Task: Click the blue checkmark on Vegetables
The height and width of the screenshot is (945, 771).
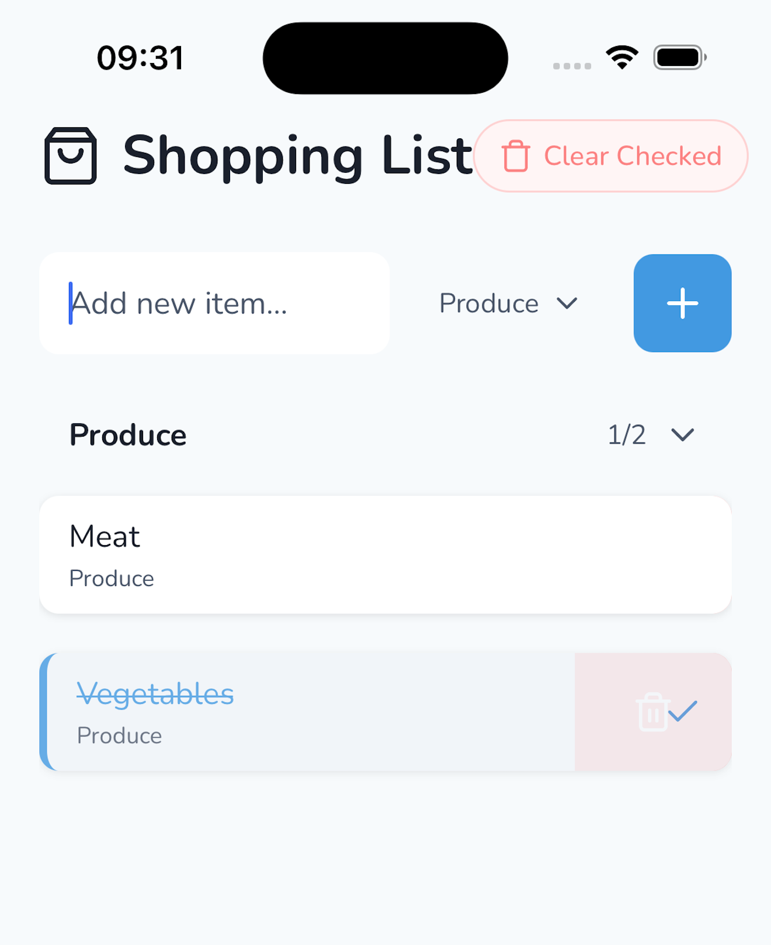Action: pyautogui.click(x=683, y=711)
